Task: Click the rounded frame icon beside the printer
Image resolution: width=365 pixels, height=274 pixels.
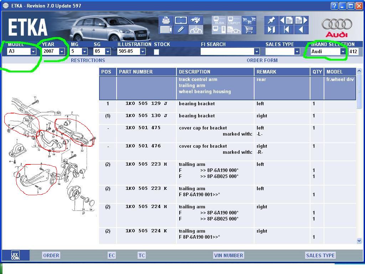Action: (x=181, y=20)
